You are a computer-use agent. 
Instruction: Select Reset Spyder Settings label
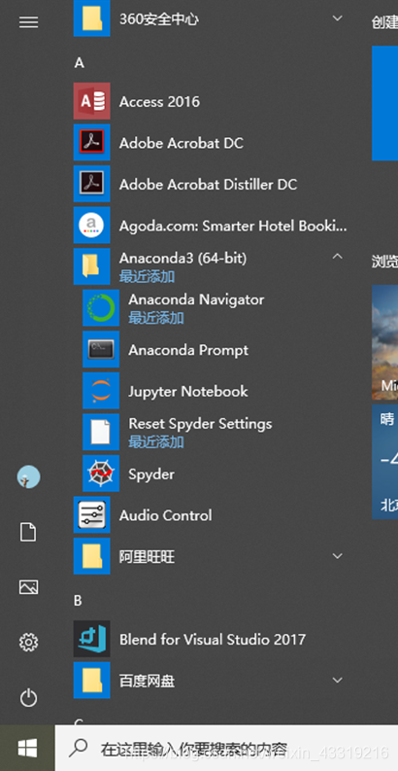point(200,424)
